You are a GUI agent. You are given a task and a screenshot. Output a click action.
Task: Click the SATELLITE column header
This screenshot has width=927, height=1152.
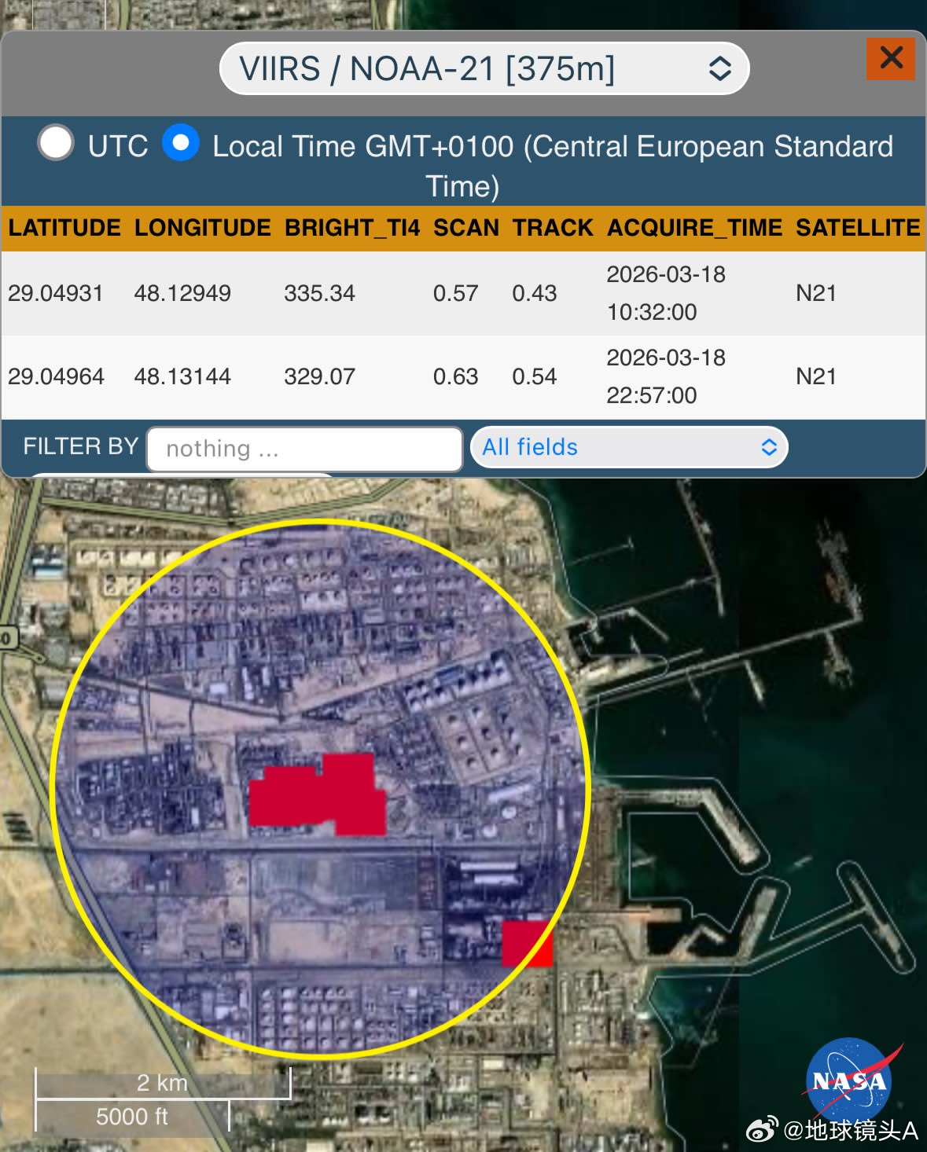pyautogui.click(x=858, y=228)
